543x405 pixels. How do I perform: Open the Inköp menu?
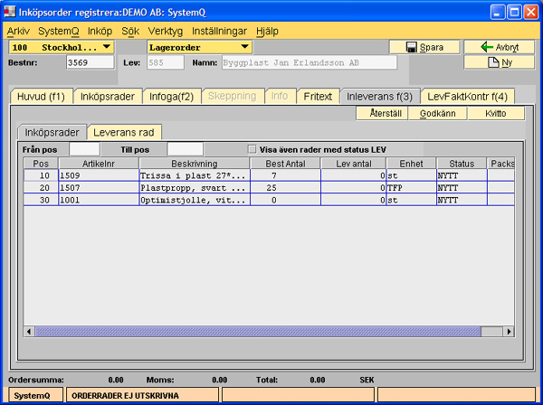click(x=100, y=31)
